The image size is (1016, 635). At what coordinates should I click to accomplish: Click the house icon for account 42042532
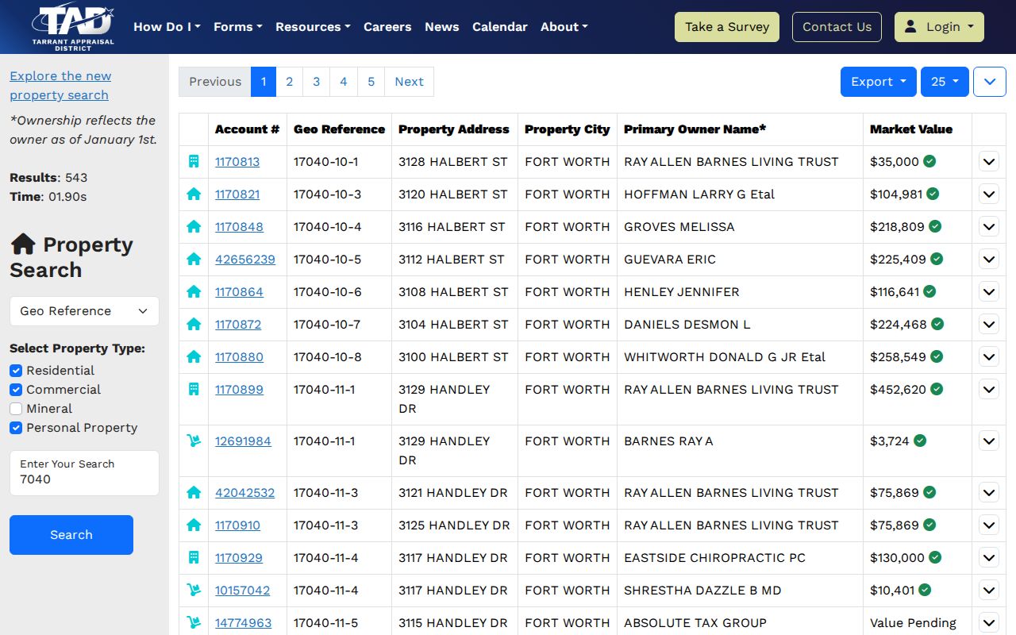(194, 492)
